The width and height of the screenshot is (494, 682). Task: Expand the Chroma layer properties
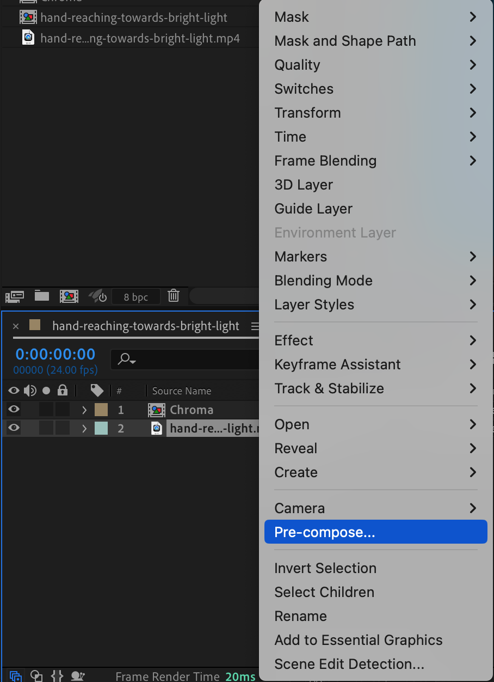(x=84, y=410)
